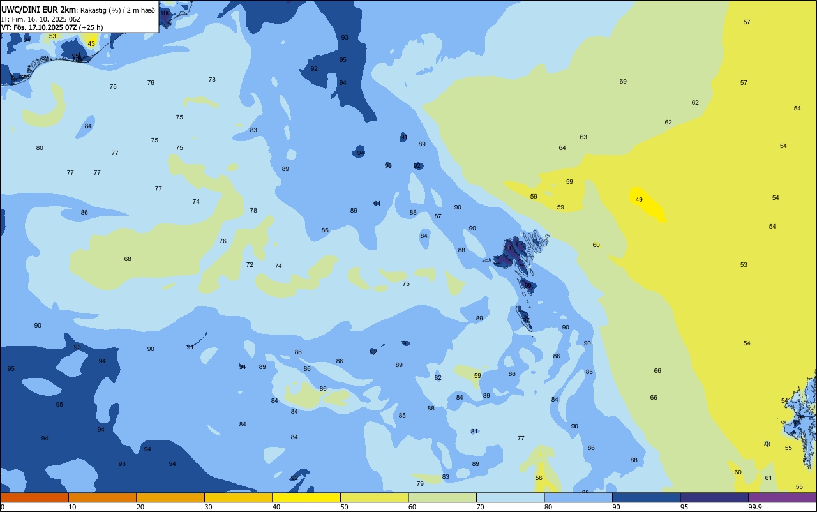Select the dark blue 90–95 legend band
The width and height of the screenshot is (817, 512).
[646, 497]
